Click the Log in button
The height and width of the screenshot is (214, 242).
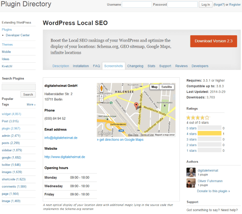point(206,4)
